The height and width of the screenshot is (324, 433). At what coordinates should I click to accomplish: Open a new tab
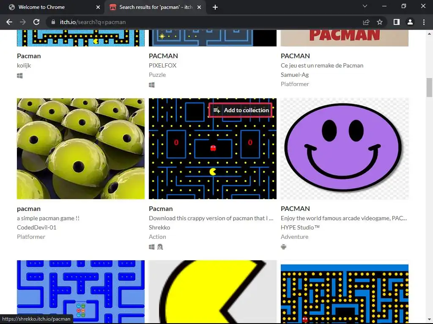point(215,7)
